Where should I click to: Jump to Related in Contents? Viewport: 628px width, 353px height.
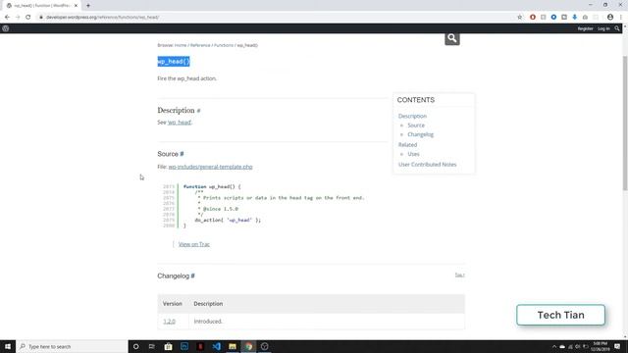(x=408, y=144)
